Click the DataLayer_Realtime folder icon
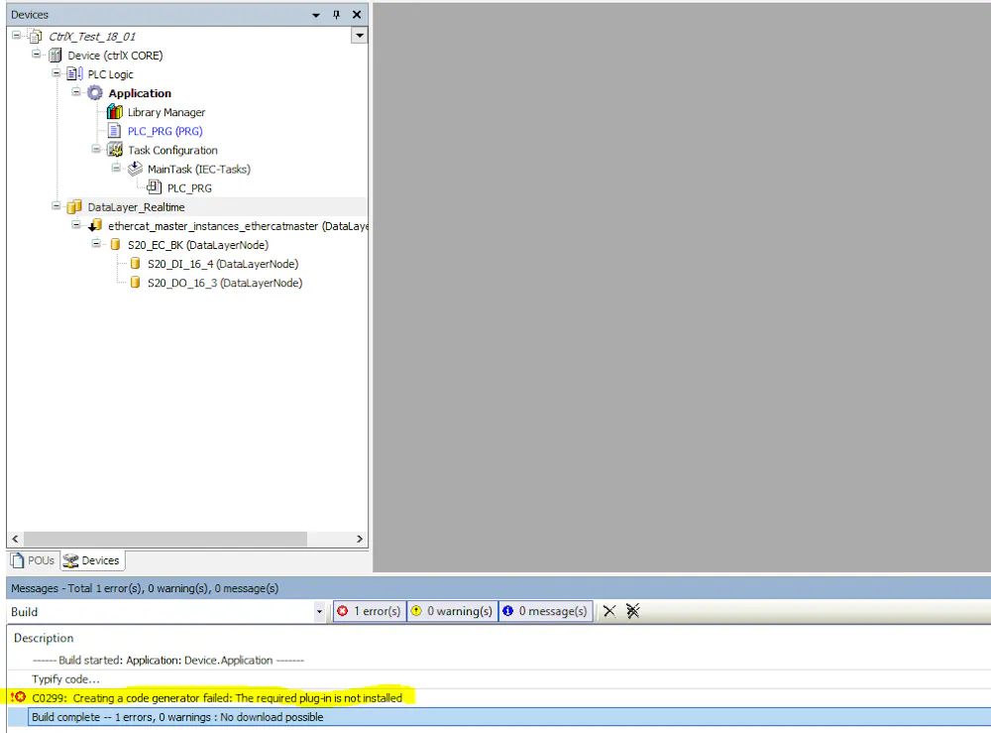Viewport: 991px width, 733px height. (x=74, y=207)
